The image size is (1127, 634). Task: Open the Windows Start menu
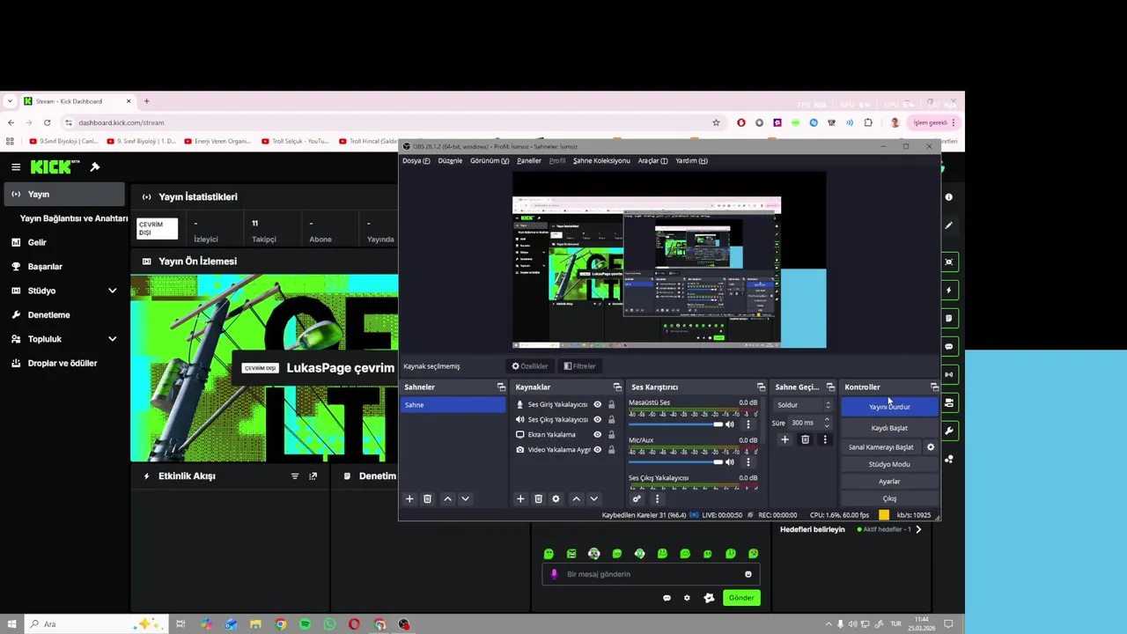[x=11, y=624]
